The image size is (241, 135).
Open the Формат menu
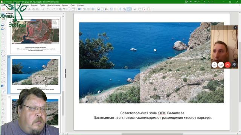(34, 5)
